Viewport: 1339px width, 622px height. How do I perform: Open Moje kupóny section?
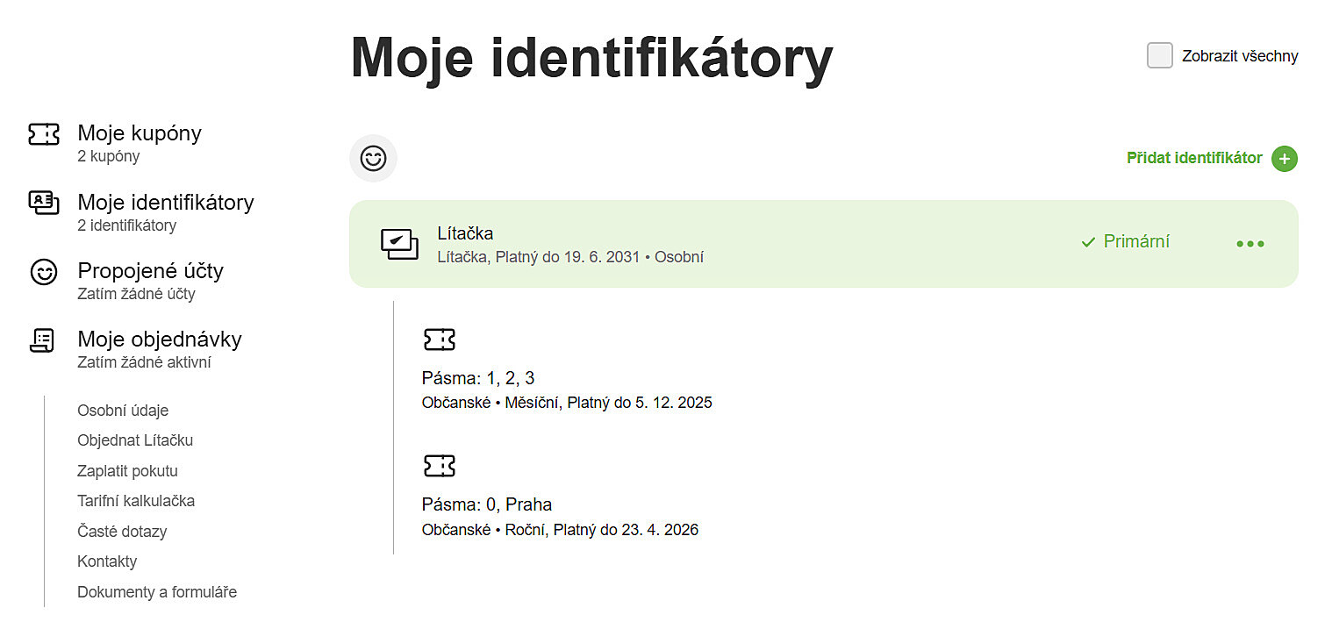pos(140,133)
